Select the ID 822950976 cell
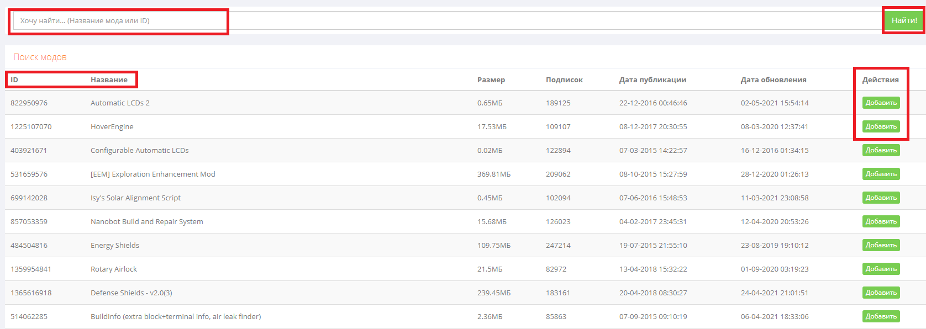The image size is (926, 329). 29,103
